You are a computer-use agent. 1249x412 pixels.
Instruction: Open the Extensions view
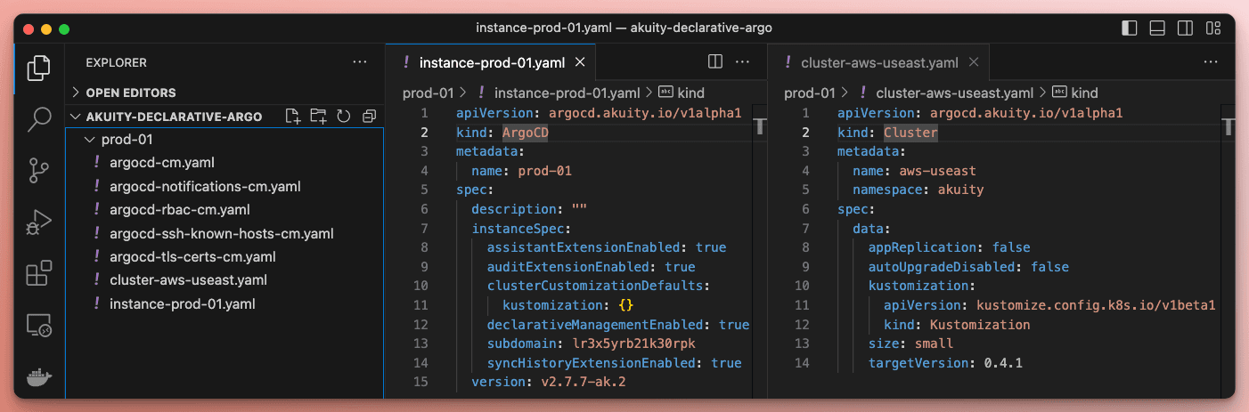point(38,273)
